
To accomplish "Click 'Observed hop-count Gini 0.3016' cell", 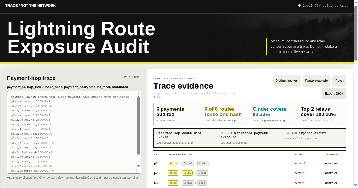I will [x=186, y=138].
